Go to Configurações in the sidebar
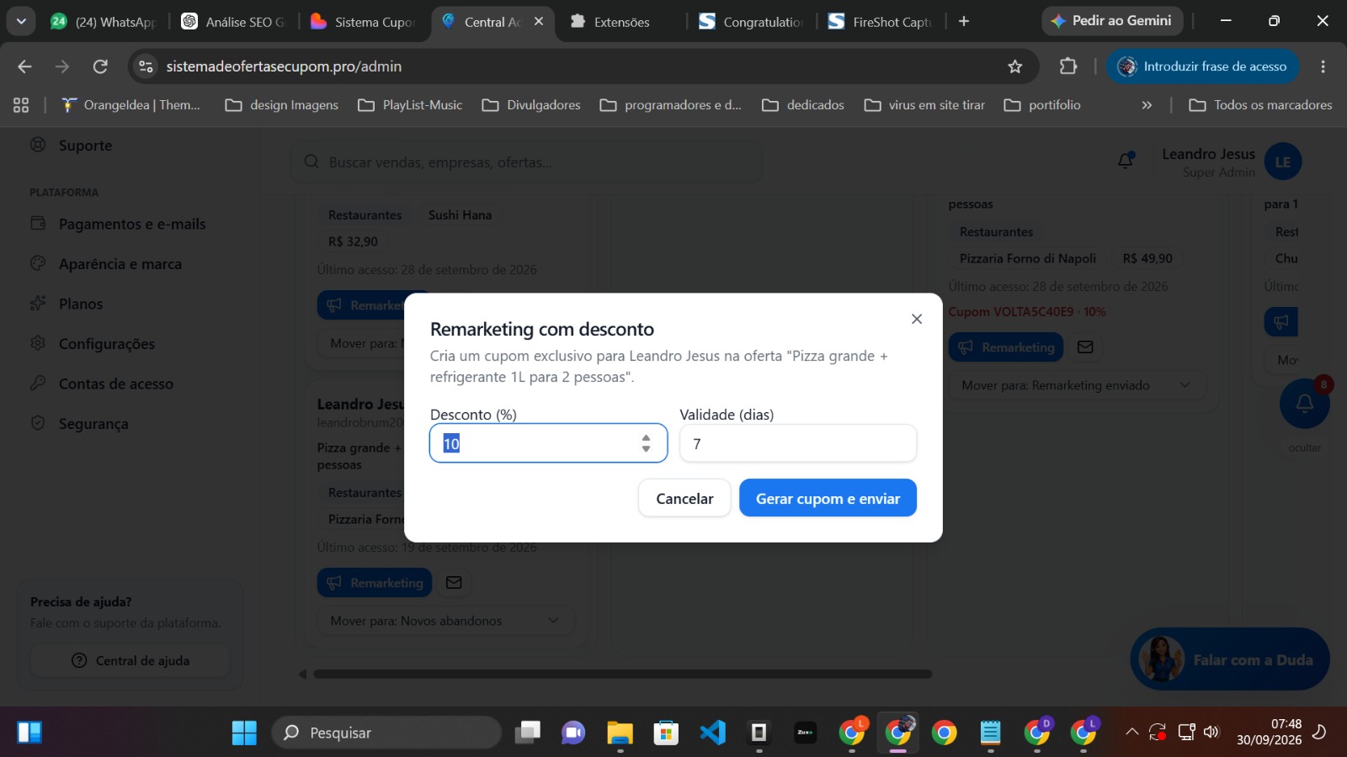Image resolution: width=1347 pixels, height=757 pixels. (x=107, y=344)
